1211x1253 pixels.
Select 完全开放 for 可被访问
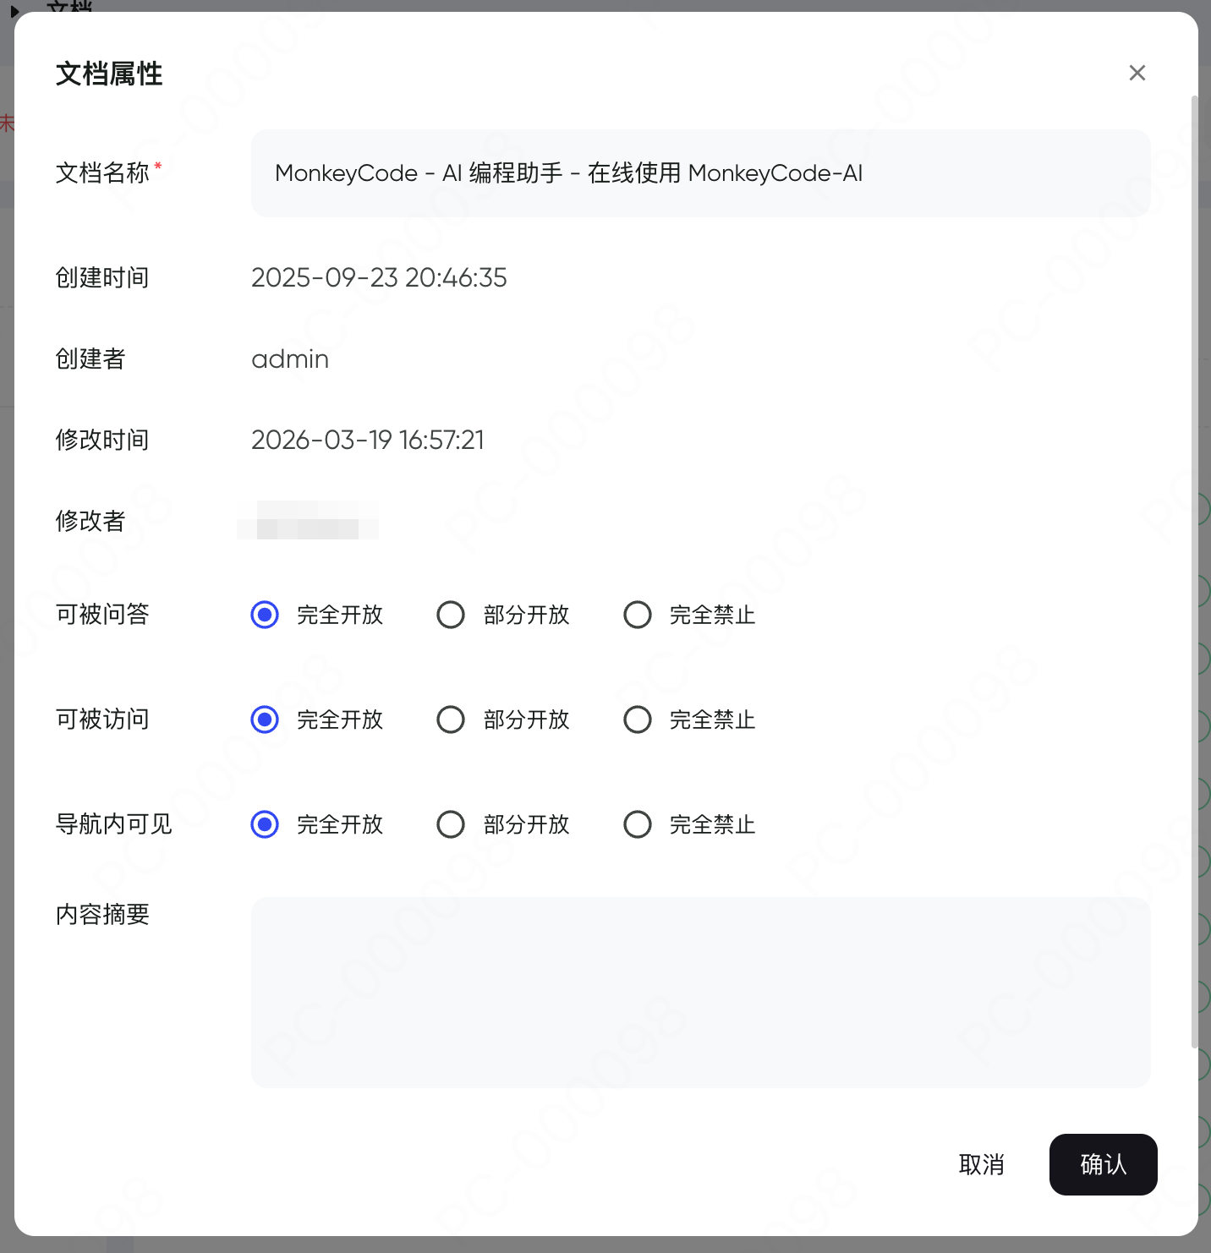click(265, 720)
